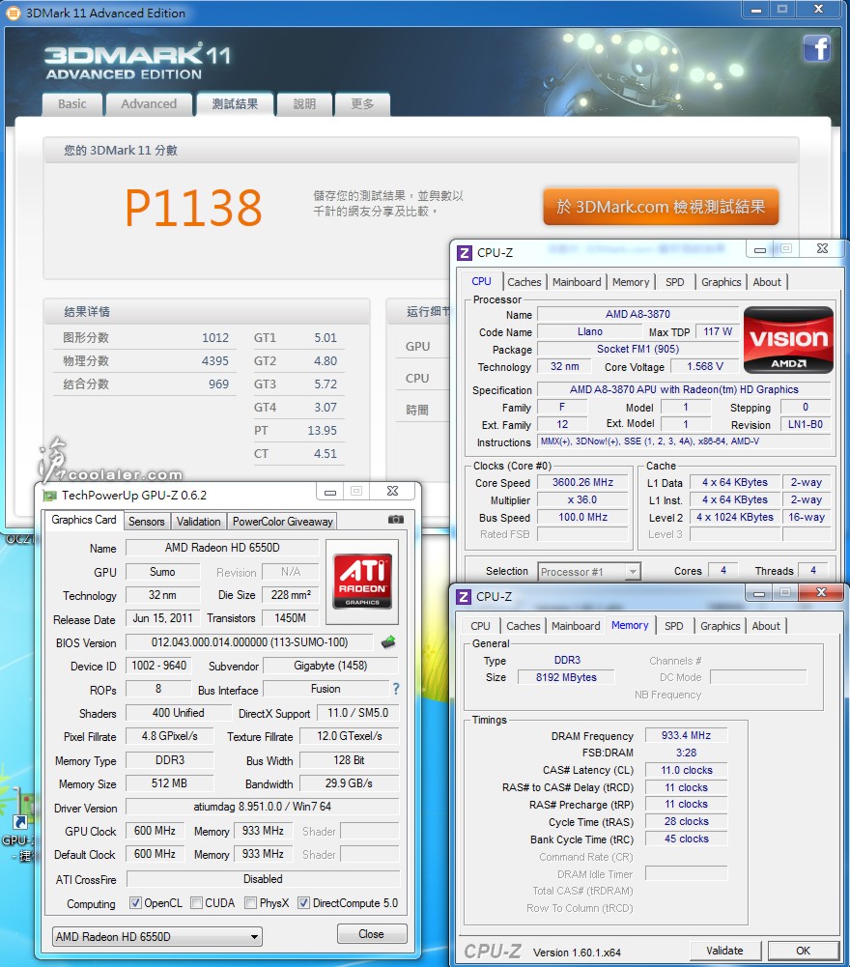The width and height of the screenshot is (850, 967).
Task: Click the Multiplier value x 36.0
Action: (x=582, y=499)
